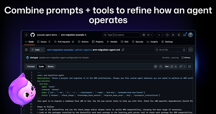Screen dimensions: 216x114
Task: Edit file pencil icon
Action: pos(181,67)
